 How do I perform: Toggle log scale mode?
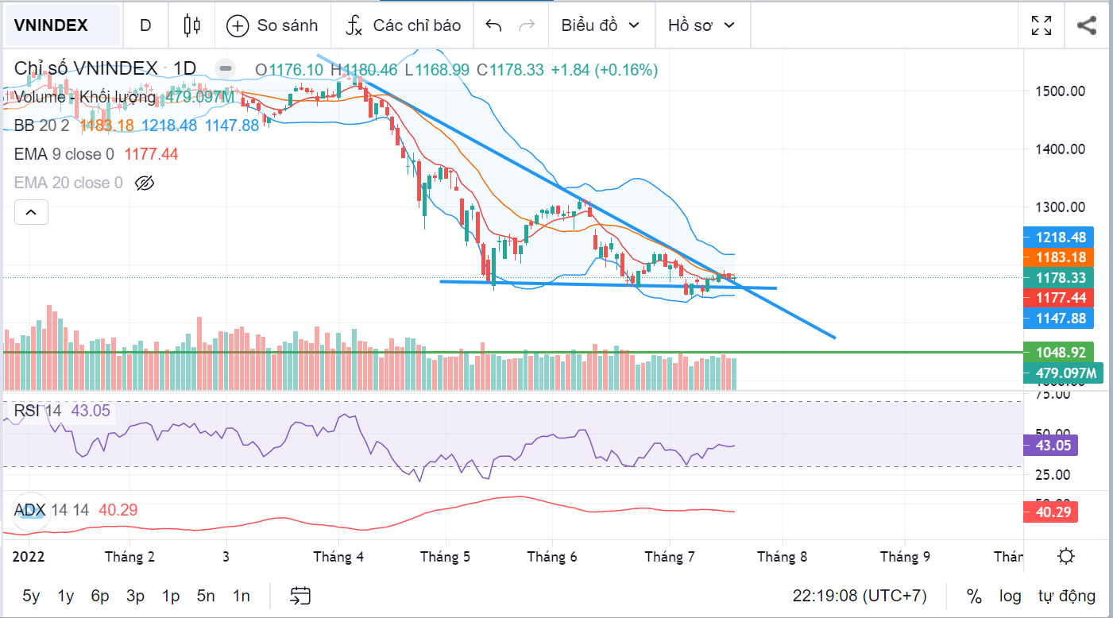click(x=1011, y=596)
